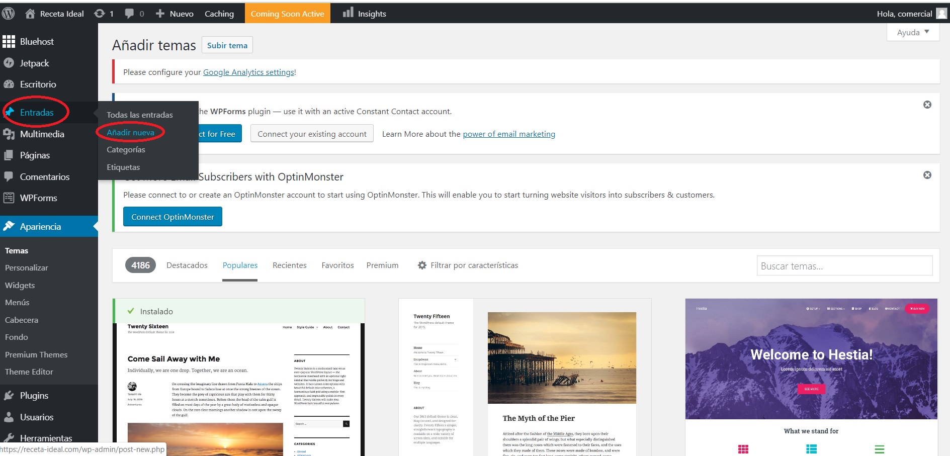Image resolution: width=950 pixels, height=456 pixels.
Task: Select Añadir nueva in Entradas submenu
Action: coord(130,133)
